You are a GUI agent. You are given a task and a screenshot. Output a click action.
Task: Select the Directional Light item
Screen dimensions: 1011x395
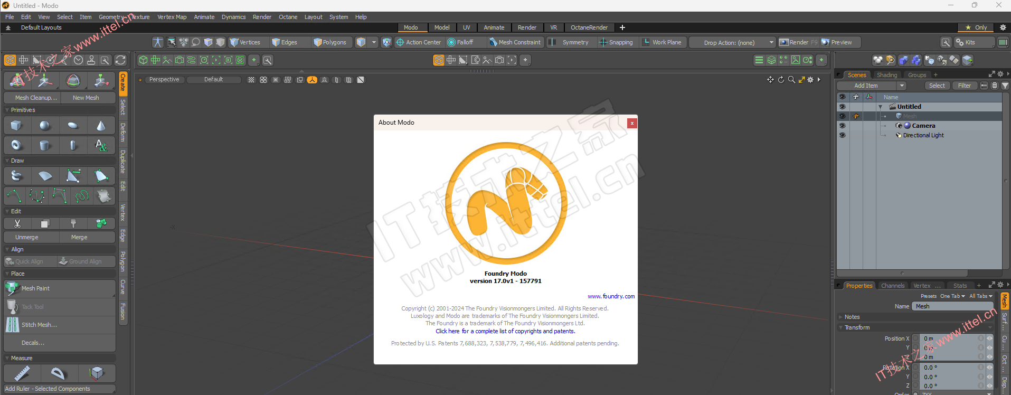tap(923, 135)
